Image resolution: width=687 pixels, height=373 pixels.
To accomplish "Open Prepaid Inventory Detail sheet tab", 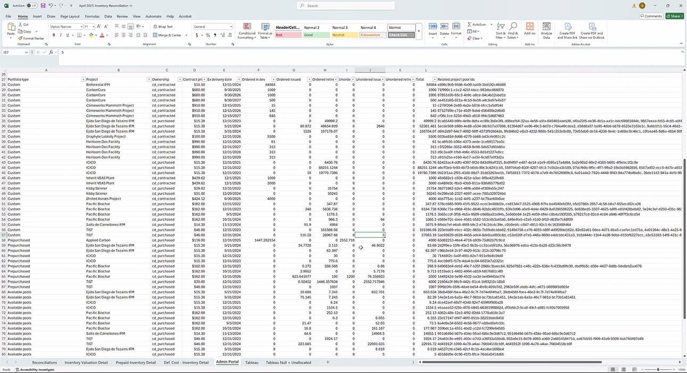I will click(136, 362).
